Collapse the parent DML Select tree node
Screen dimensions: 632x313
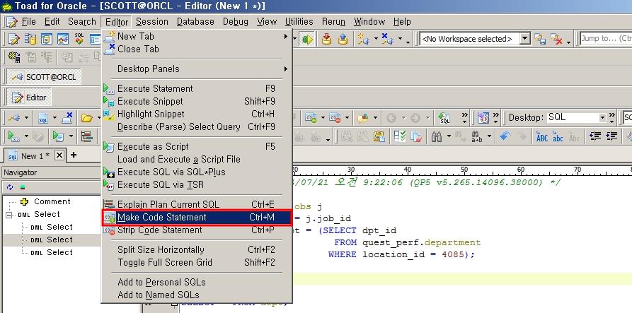pyautogui.click(x=9, y=214)
